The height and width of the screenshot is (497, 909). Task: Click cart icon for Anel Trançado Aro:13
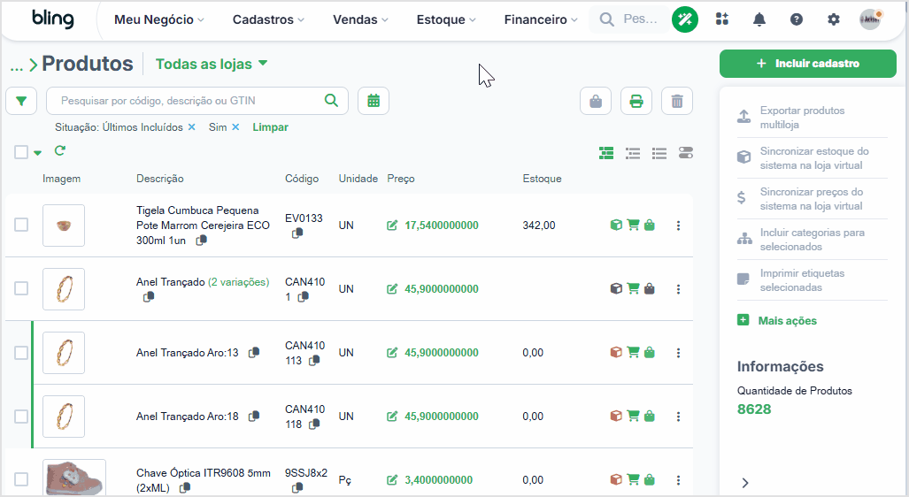click(633, 352)
